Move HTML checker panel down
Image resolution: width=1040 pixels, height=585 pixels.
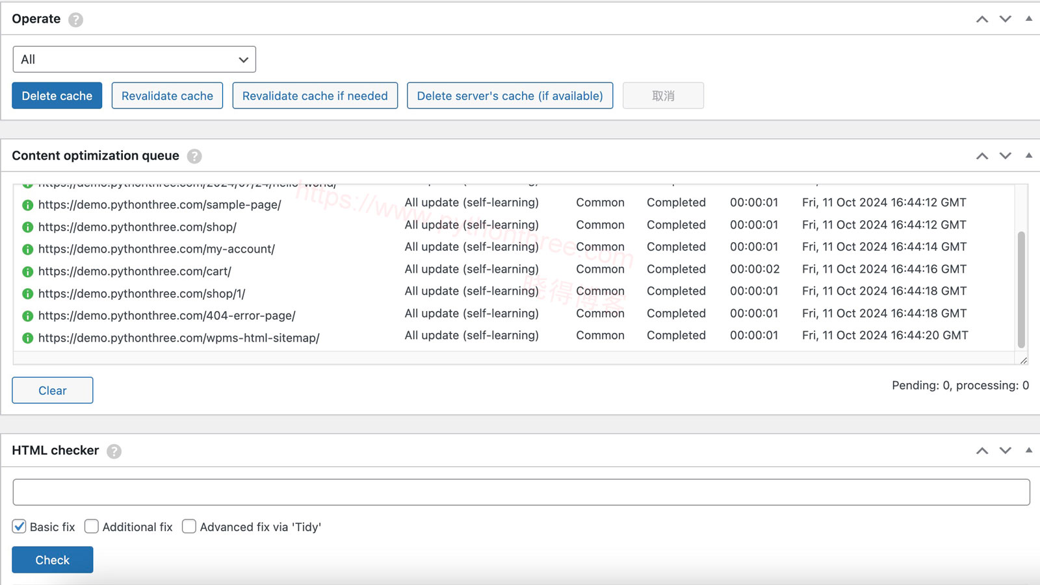1006,451
